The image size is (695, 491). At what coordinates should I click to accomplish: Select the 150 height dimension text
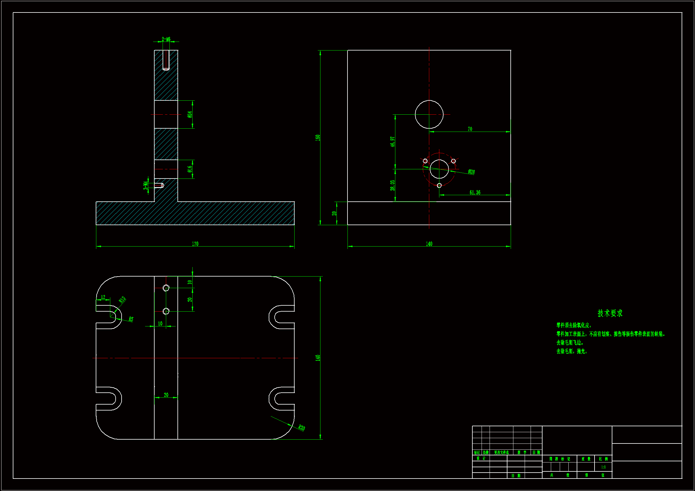pyautogui.click(x=317, y=137)
